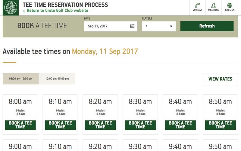Book a tee time at 8:50 am

[x=220, y=125]
